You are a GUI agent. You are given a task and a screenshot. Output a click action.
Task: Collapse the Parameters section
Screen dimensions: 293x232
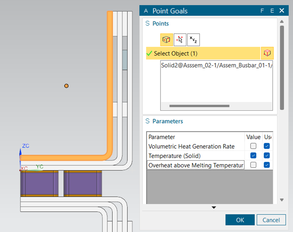(x=148, y=121)
